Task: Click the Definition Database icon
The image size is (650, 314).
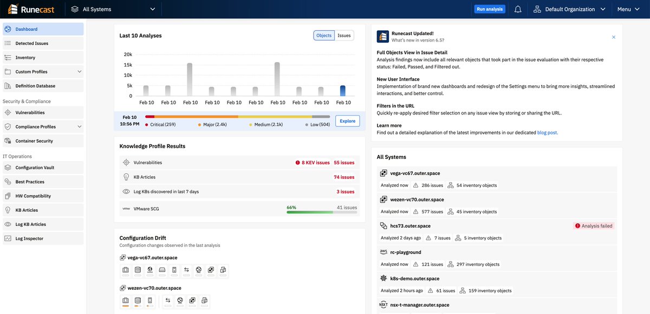Action: tap(8, 86)
